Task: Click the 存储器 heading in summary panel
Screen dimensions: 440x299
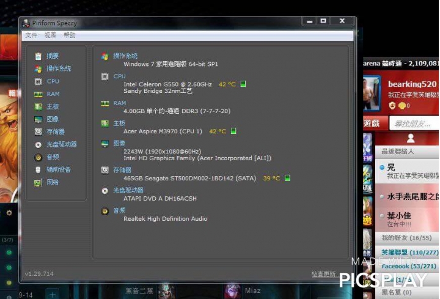Action: (122, 170)
